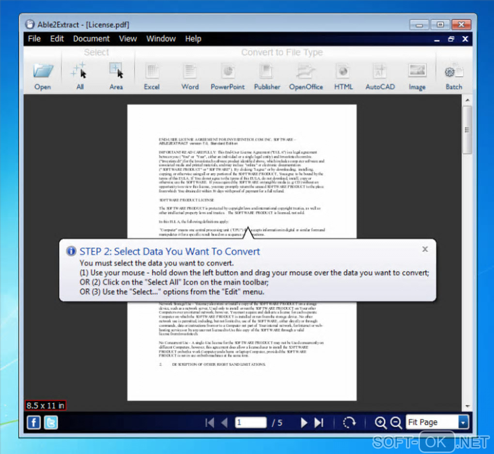Convert to PowerPoint
Image resolution: width=494 pixels, height=454 pixels.
228,77
